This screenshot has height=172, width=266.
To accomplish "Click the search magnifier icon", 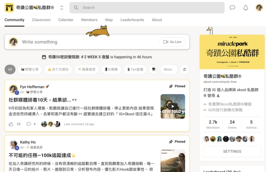I will (76, 8).
